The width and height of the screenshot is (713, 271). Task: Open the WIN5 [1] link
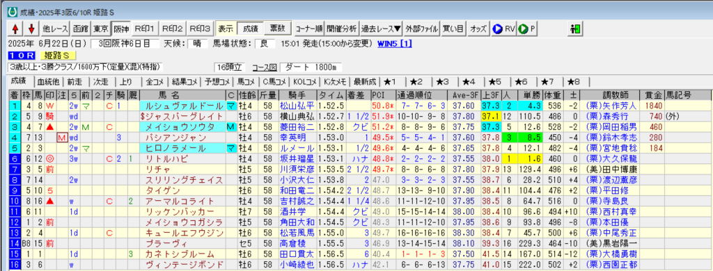click(x=395, y=44)
